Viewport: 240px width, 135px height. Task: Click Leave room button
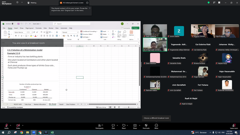(234, 126)
